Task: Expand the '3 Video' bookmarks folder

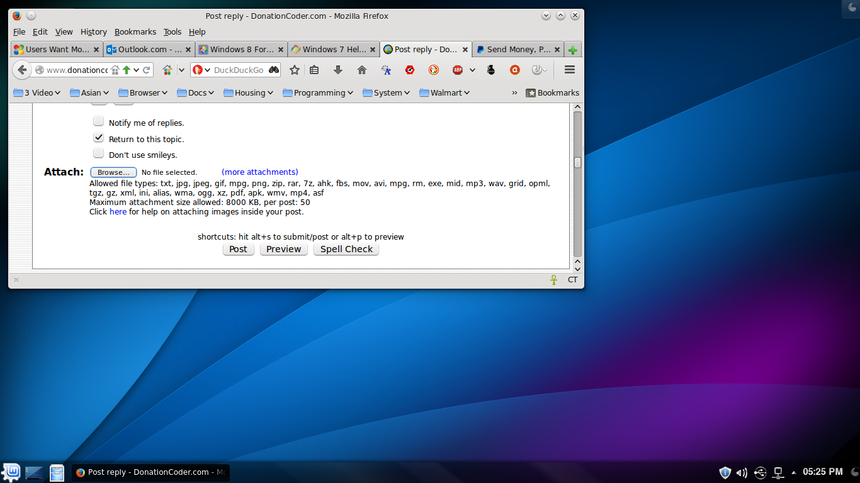Action: tap(37, 92)
